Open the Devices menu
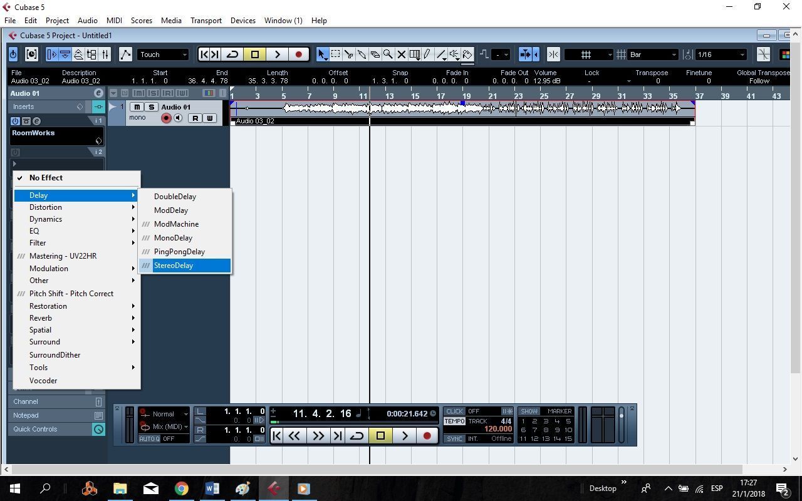 click(243, 21)
